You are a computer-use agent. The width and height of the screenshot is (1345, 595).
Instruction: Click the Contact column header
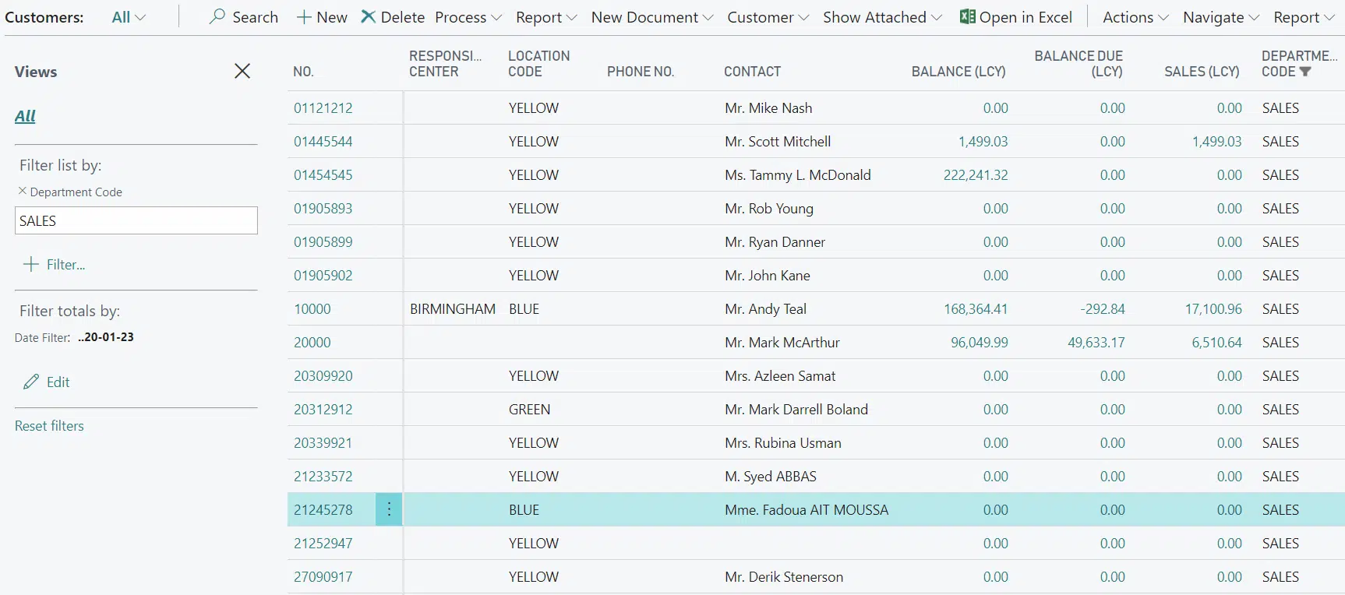753,72
